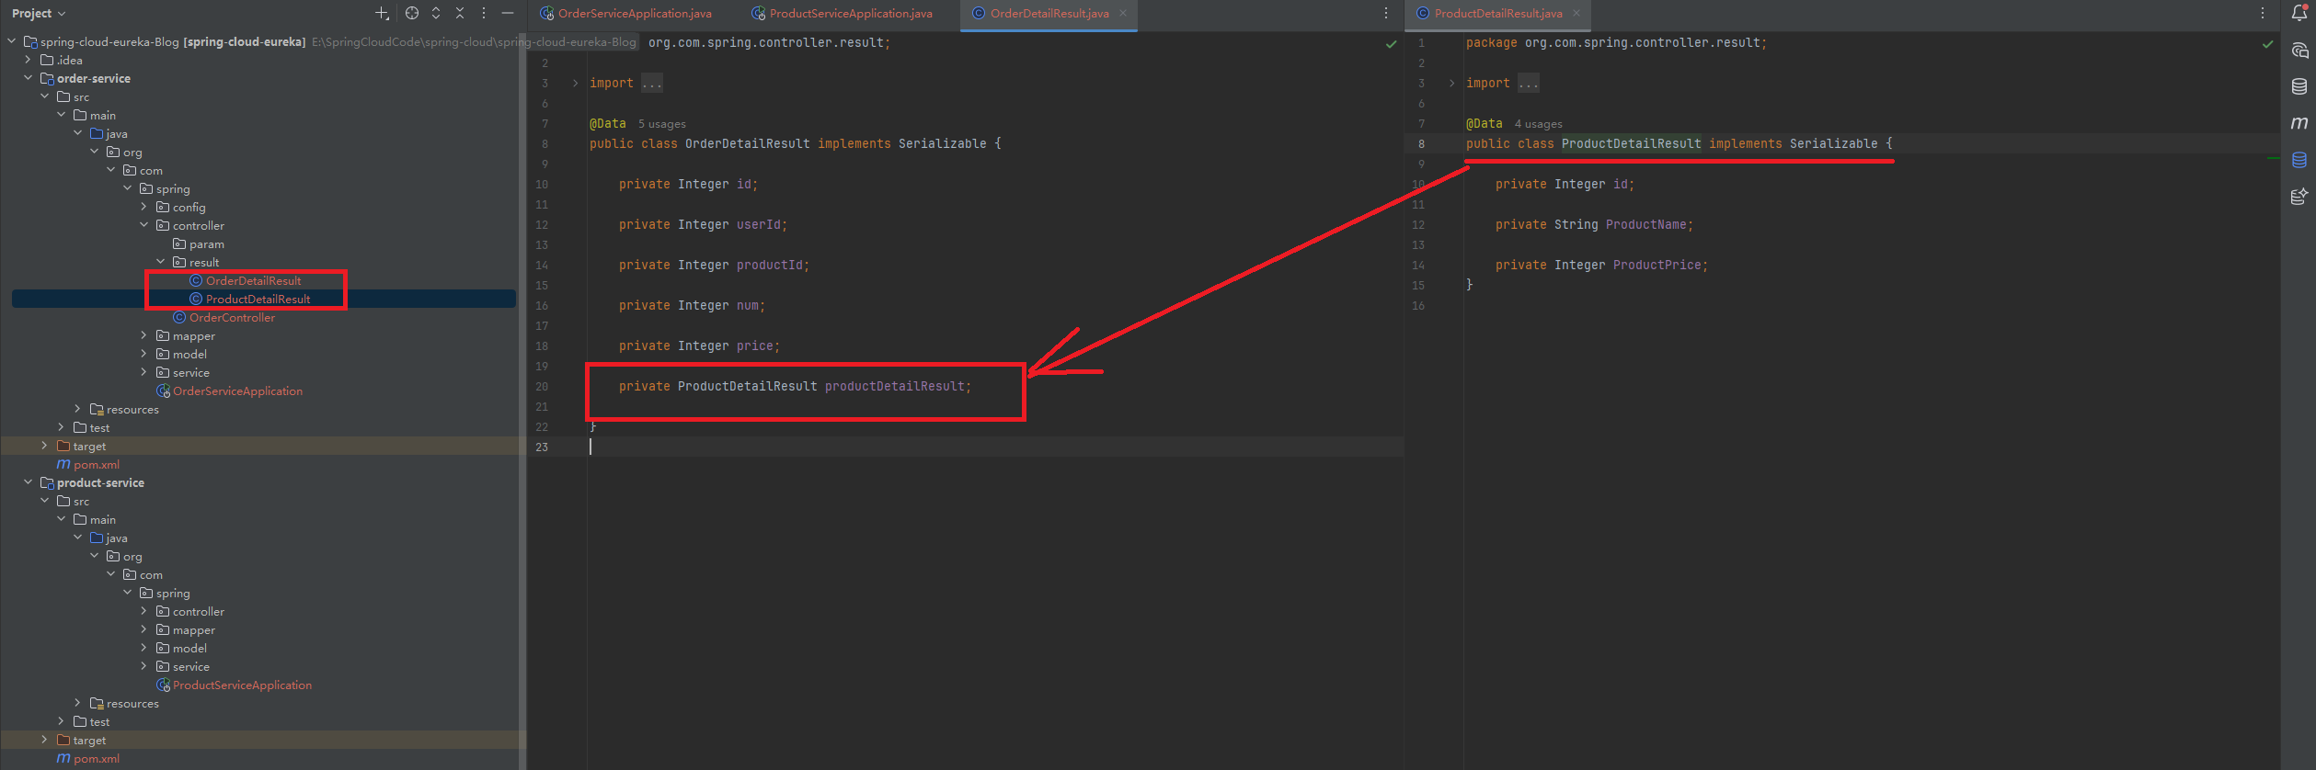Image resolution: width=2316 pixels, height=770 pixels.
Task: Expand the product-service resources folder
Action: [x=77, y=703]
